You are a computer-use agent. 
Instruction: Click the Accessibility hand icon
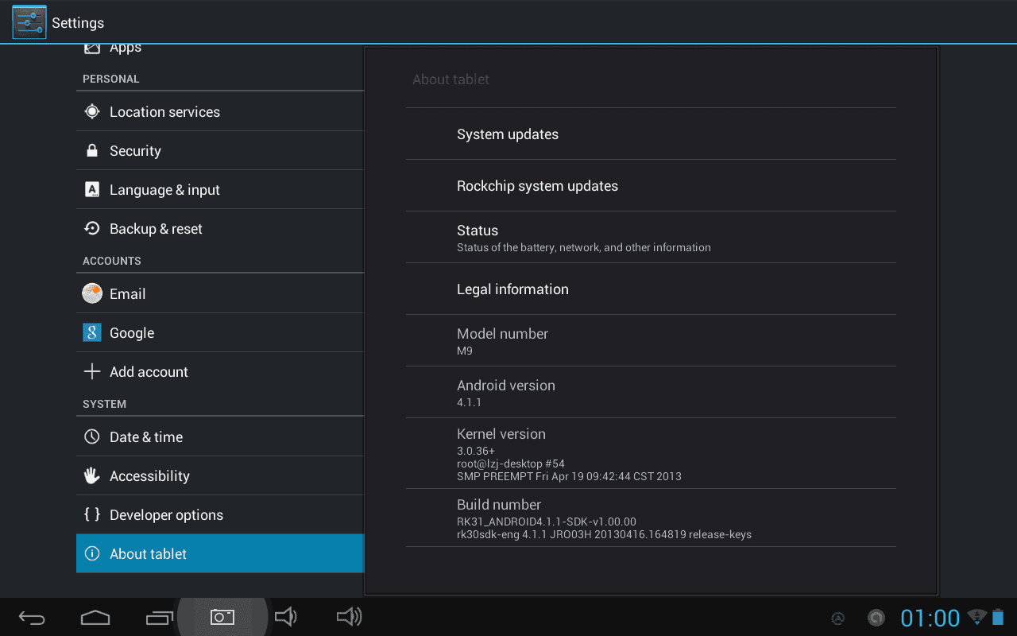92,475
